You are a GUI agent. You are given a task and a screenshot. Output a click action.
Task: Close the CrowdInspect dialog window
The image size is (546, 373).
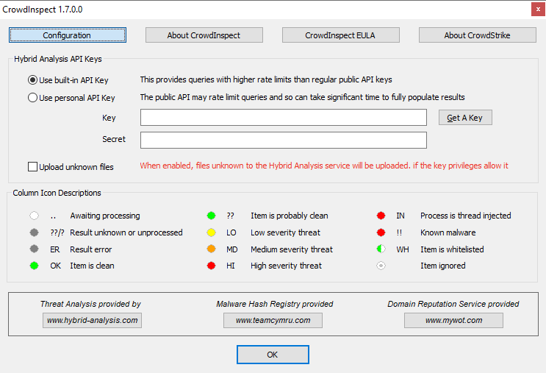pos(538,10)
